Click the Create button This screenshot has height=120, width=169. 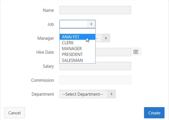click(x=154, y=113)
